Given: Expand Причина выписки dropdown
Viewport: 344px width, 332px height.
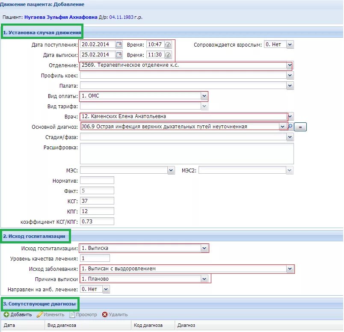Looking at the screenshot, I should 204,279.
